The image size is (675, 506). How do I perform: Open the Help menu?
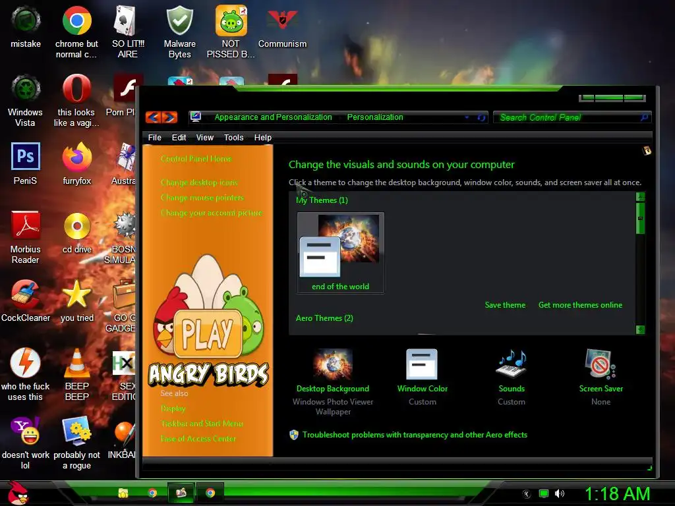pyautogui.click(x=262, y=137)
